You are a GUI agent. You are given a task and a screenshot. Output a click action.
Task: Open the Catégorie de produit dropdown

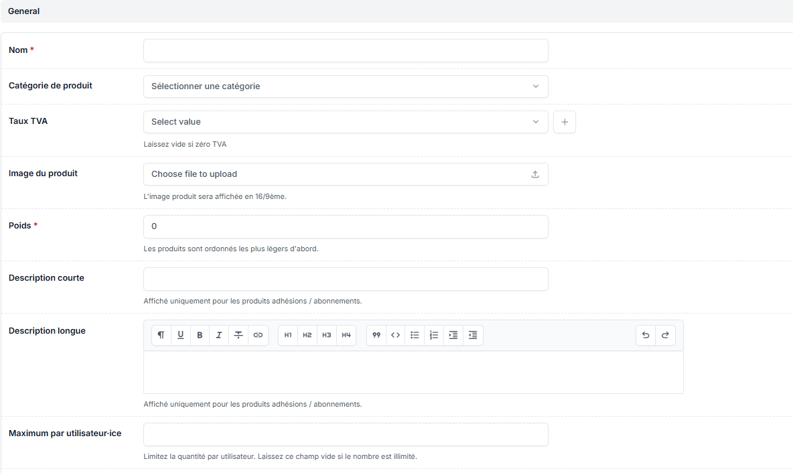point(346,86)
